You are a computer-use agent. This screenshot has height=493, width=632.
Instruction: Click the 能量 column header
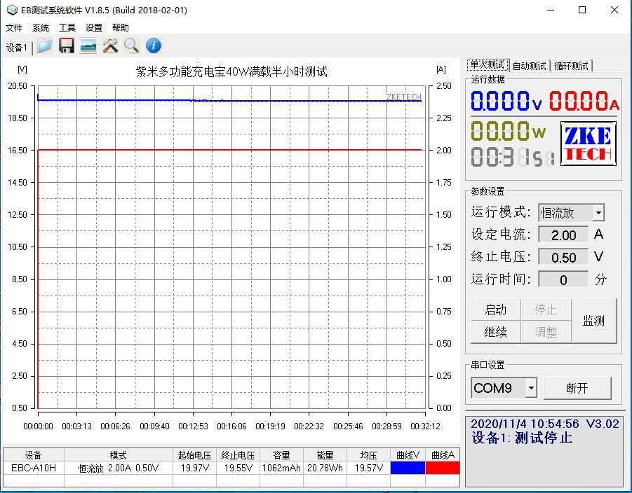325,454
